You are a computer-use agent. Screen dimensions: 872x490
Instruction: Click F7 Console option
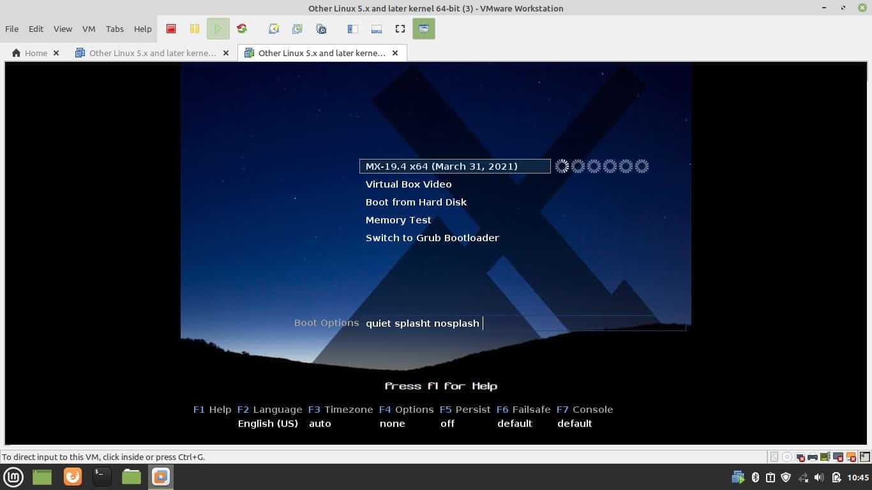tap(585, 410)
